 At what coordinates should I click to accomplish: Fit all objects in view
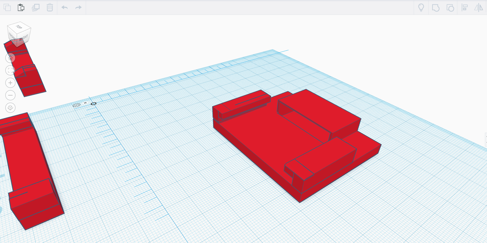[10, 70]
